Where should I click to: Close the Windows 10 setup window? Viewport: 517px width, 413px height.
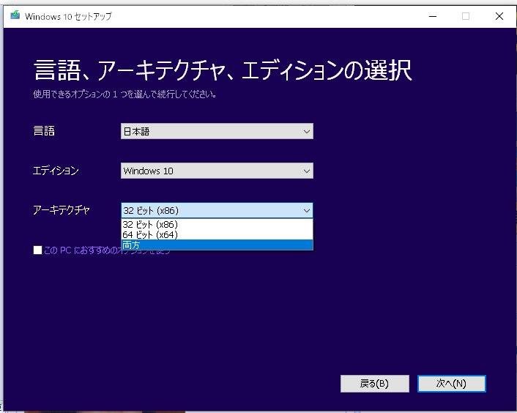coord(499,16)
